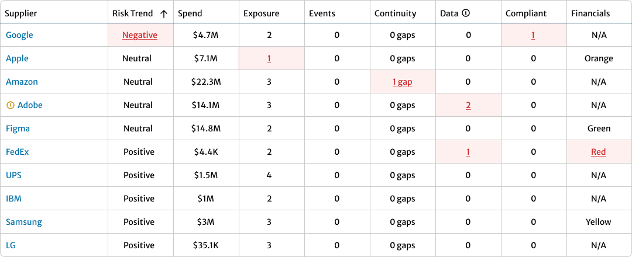Open the Apple supplier link
The height and width of the screenshot is (257, 632).
click(17, 58)
